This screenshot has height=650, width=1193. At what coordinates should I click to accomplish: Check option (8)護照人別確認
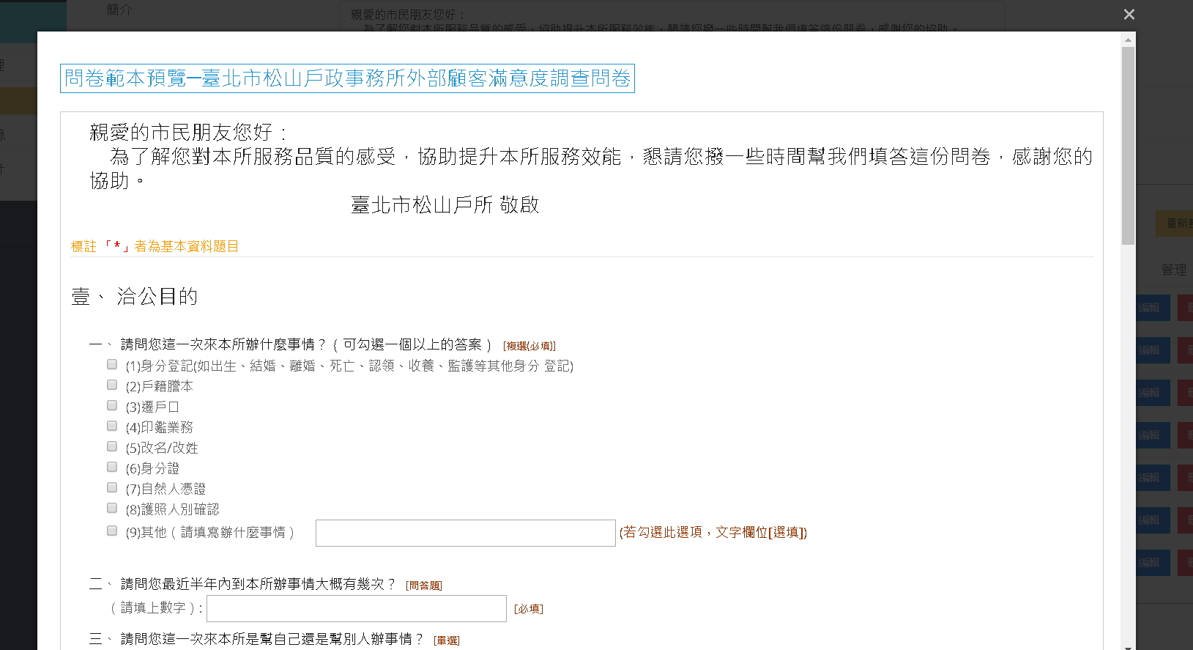tap(112, 508)
